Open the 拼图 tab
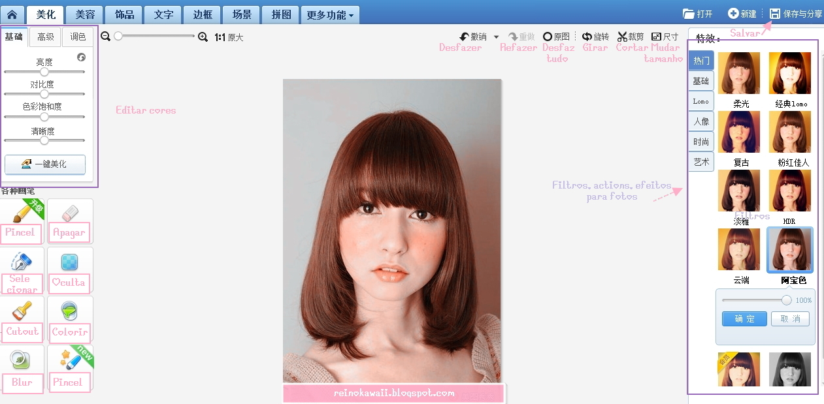 [281, 14]
